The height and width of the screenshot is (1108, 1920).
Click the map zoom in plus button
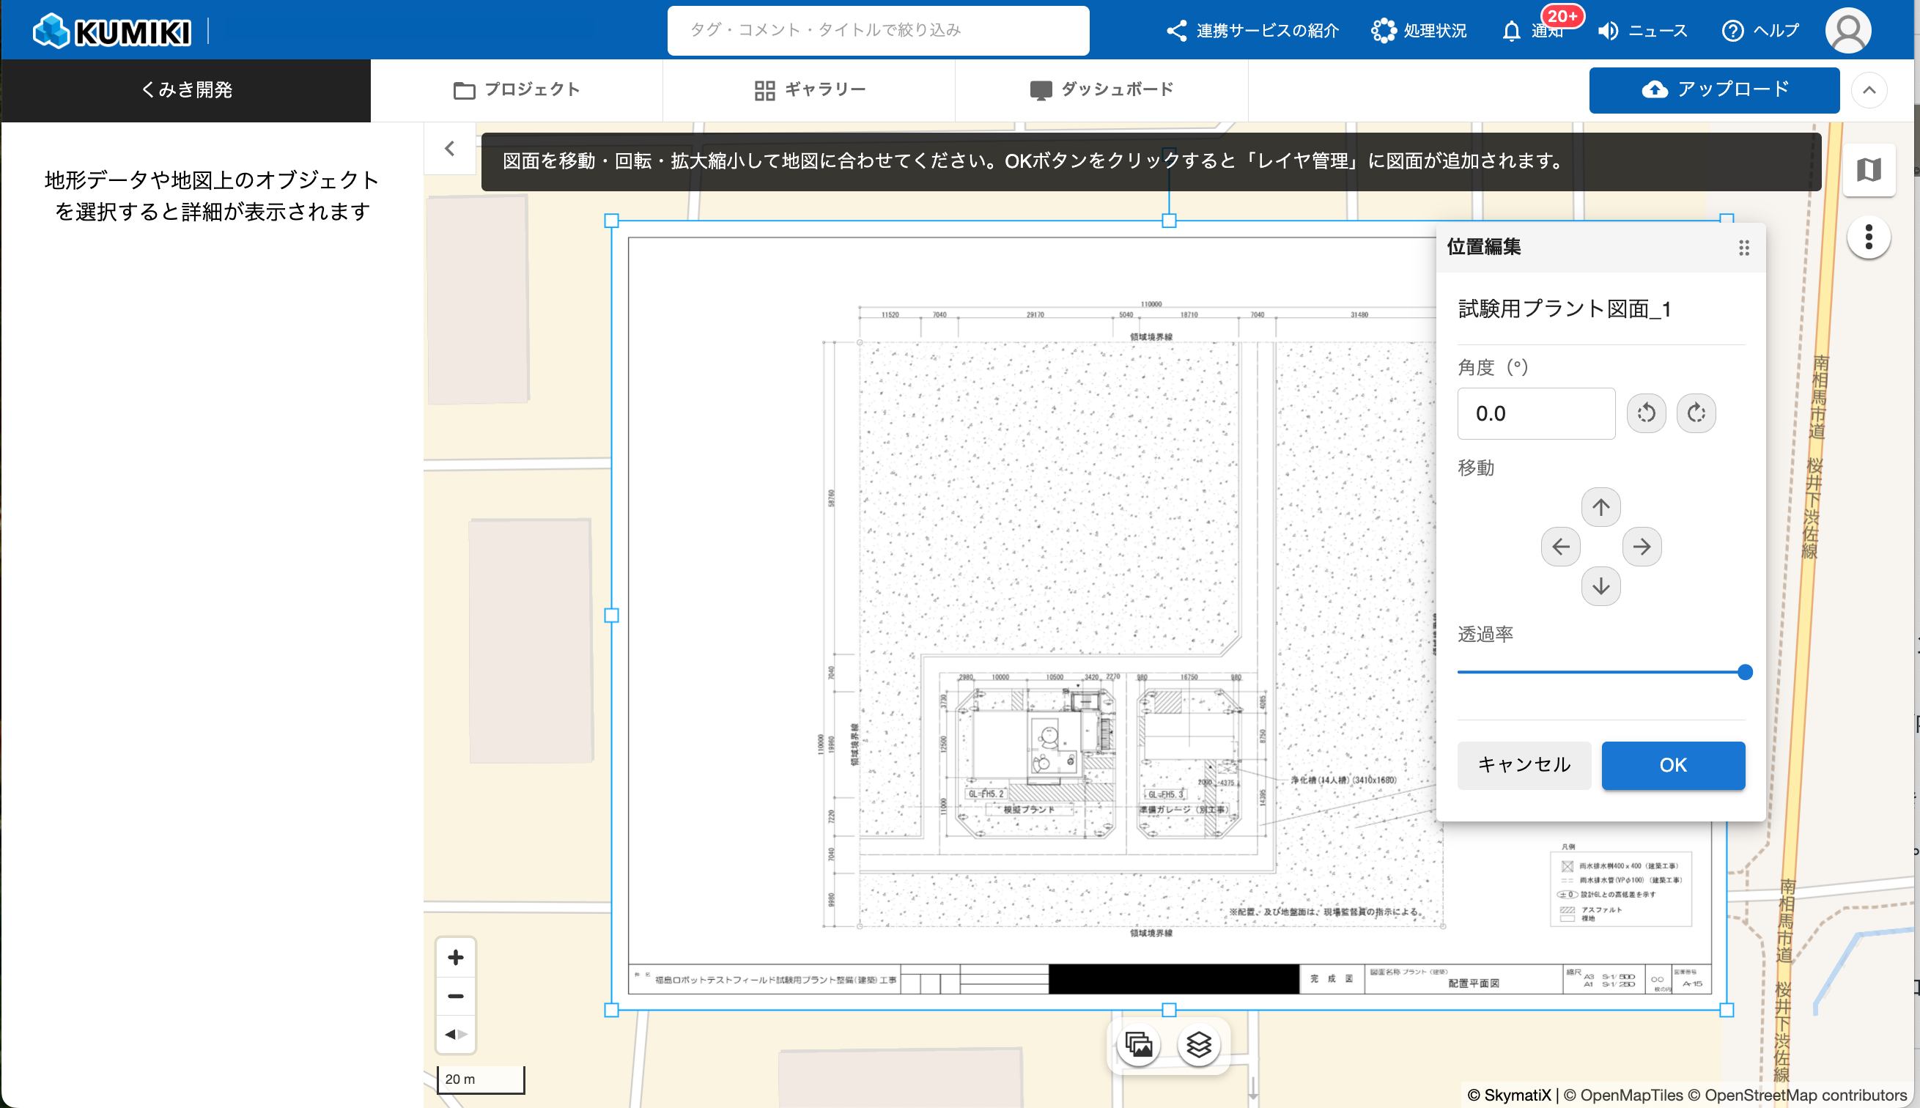[x=456, y=957]
